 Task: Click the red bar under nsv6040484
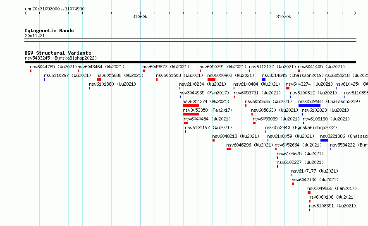coord(186,123)
